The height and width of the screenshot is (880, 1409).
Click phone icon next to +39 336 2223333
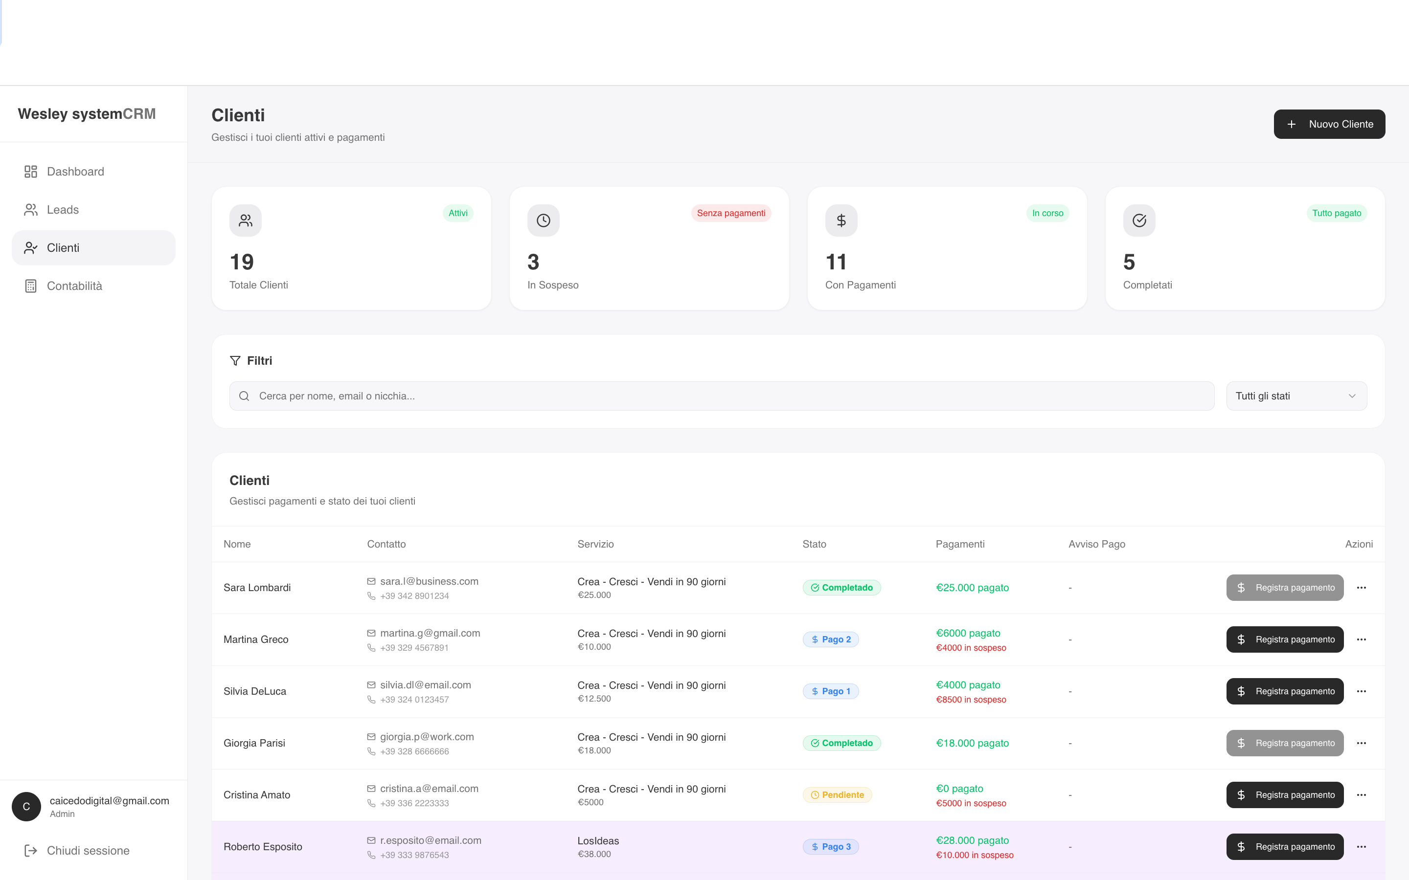pos(371,803)
